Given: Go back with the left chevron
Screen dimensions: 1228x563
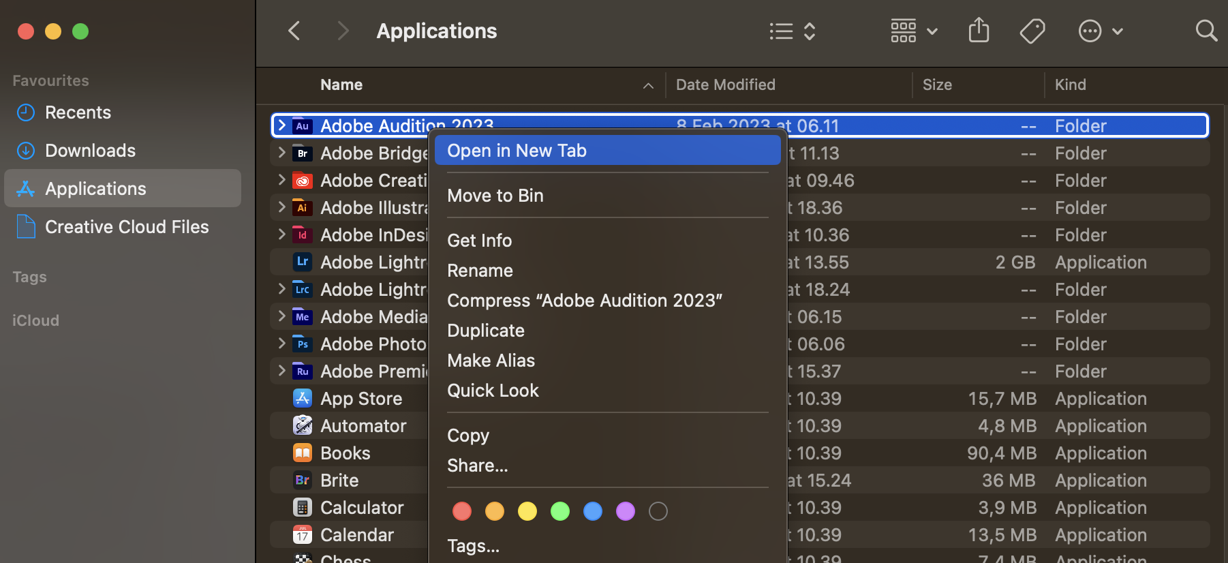Looking at the screenshot, I should point(294,31).
